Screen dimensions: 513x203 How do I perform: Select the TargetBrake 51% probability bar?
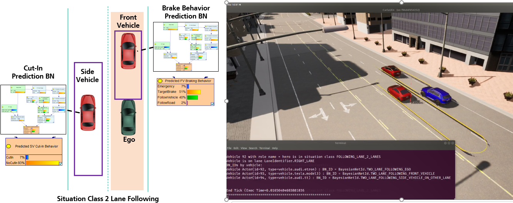click(x=194, y=92)
